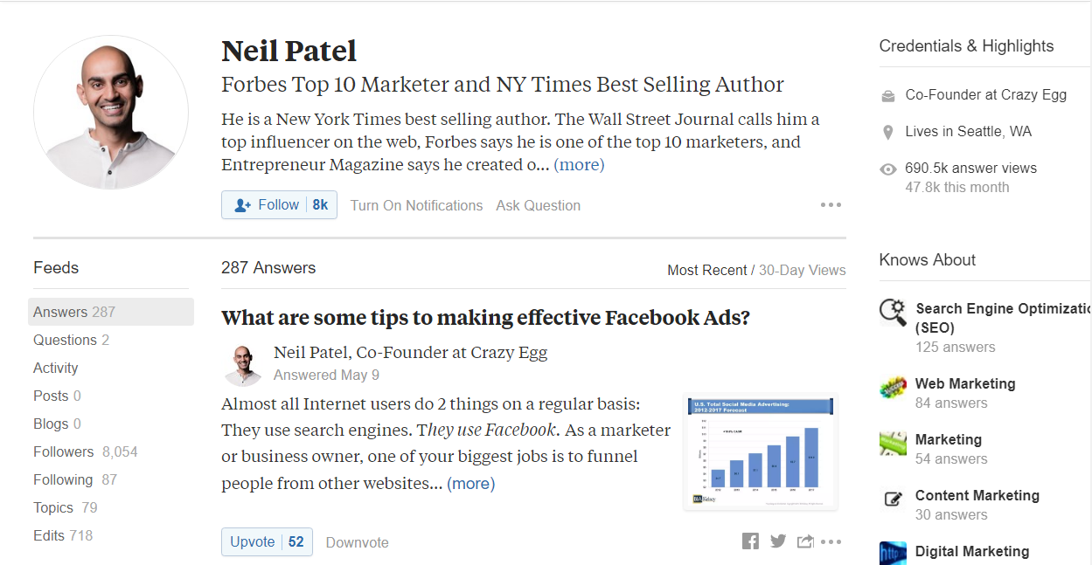Click Neil Patel's small answer avatar
The width and height of the screenshot is (1092, 565).
243,364
